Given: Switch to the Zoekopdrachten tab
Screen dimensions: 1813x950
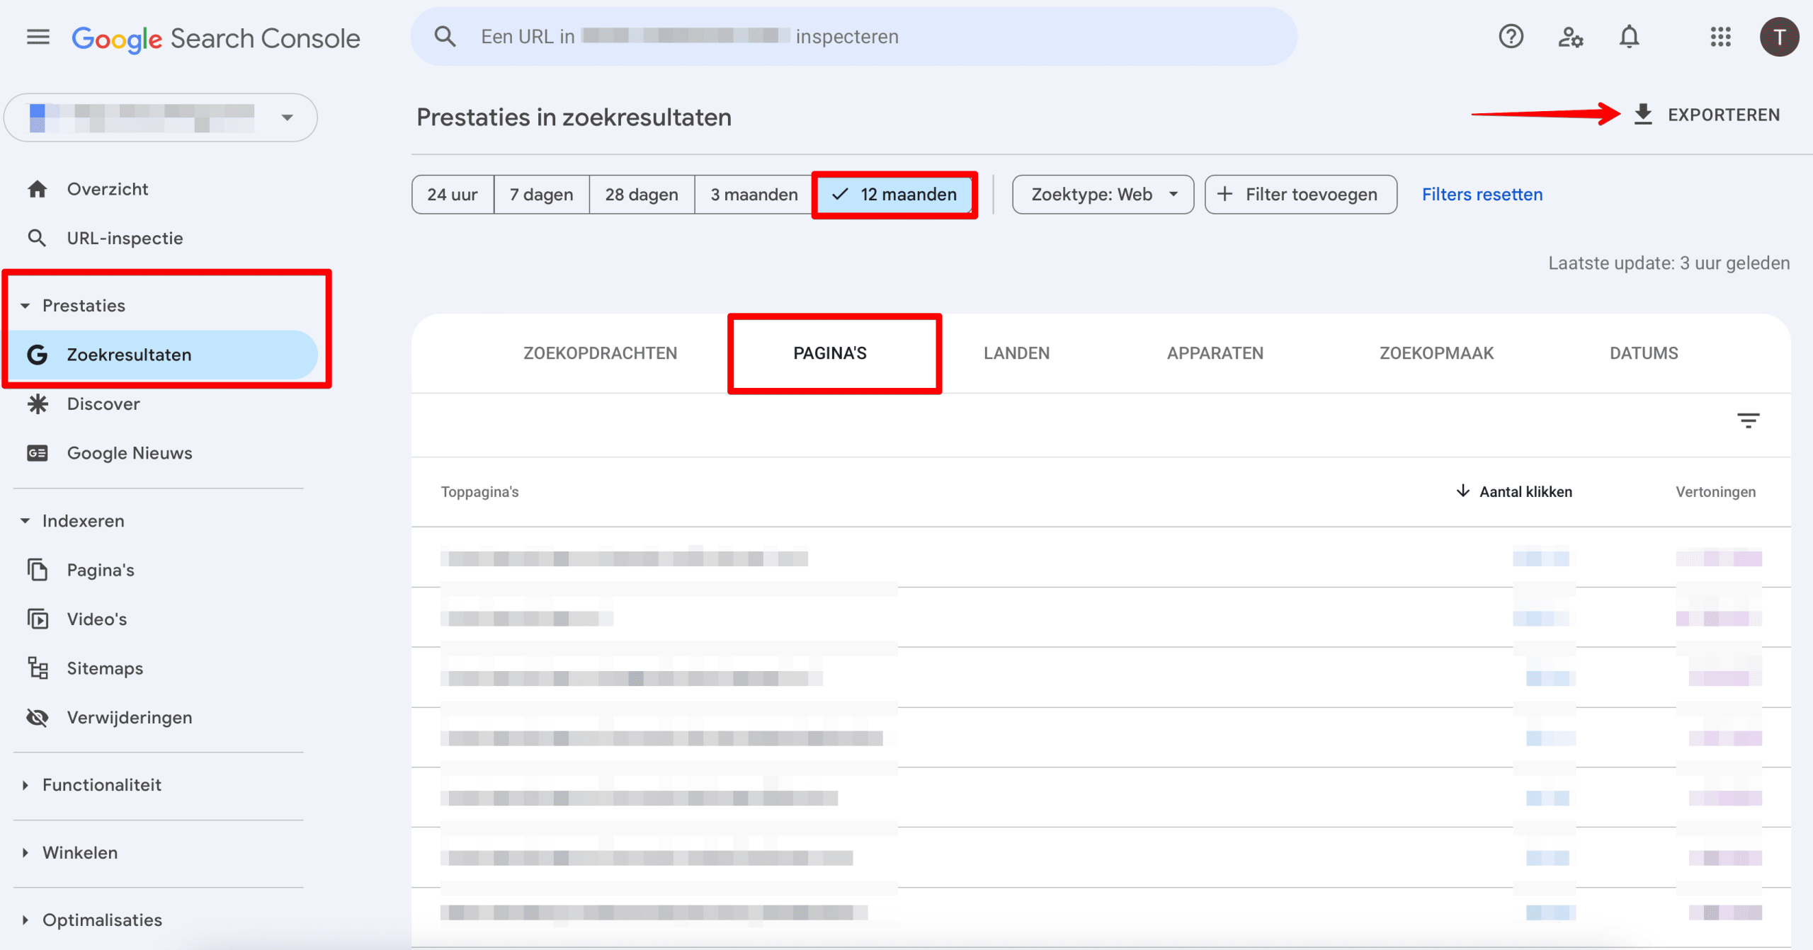Looking at the screenshot, I should tap(600, 353).
